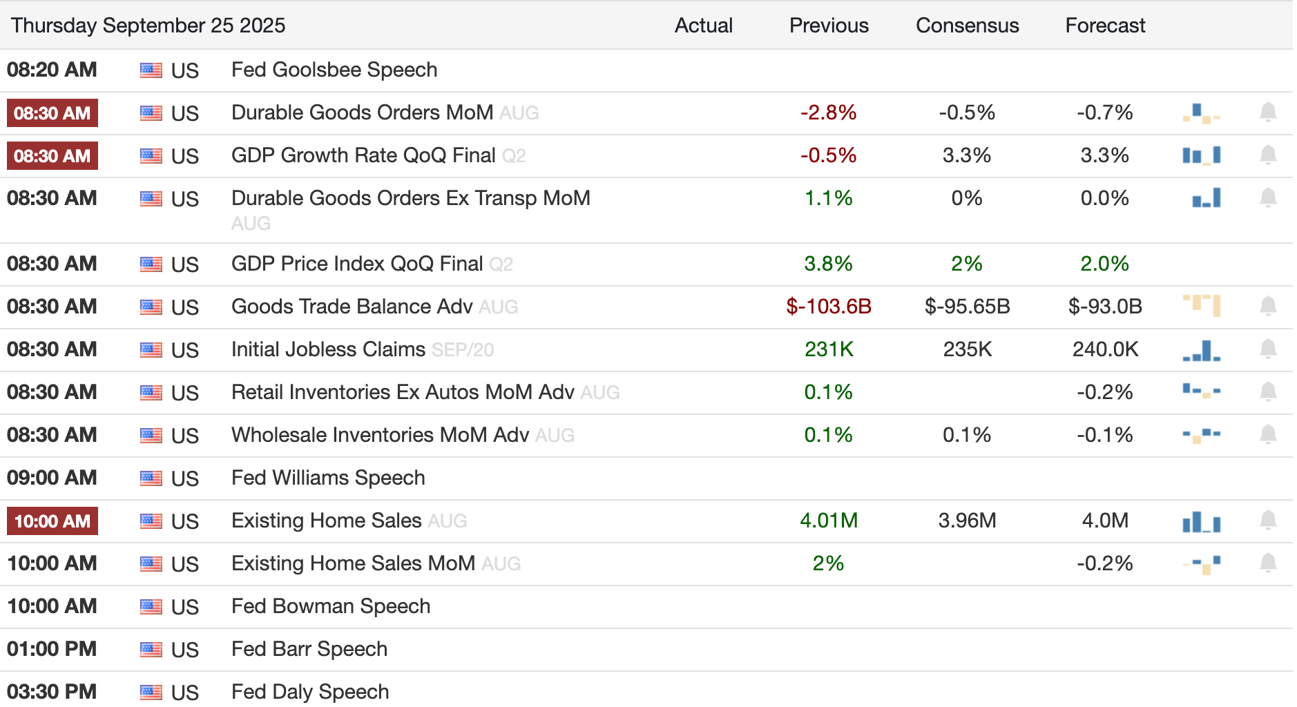1297x707 pixels.
Task: Click the Previous column header
Action: [x=828, y=26]
